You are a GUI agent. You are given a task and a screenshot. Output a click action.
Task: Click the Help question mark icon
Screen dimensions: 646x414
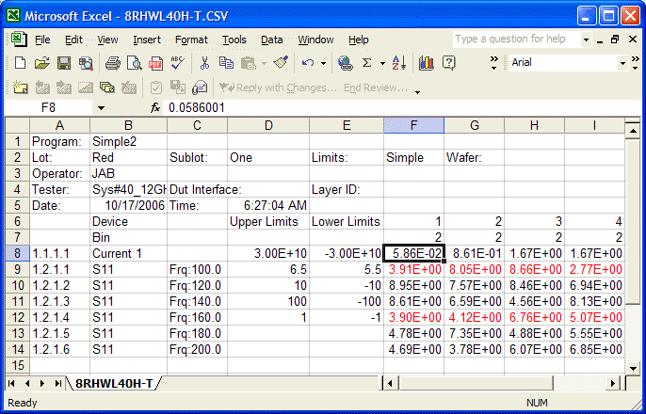(x=448, y=63)
